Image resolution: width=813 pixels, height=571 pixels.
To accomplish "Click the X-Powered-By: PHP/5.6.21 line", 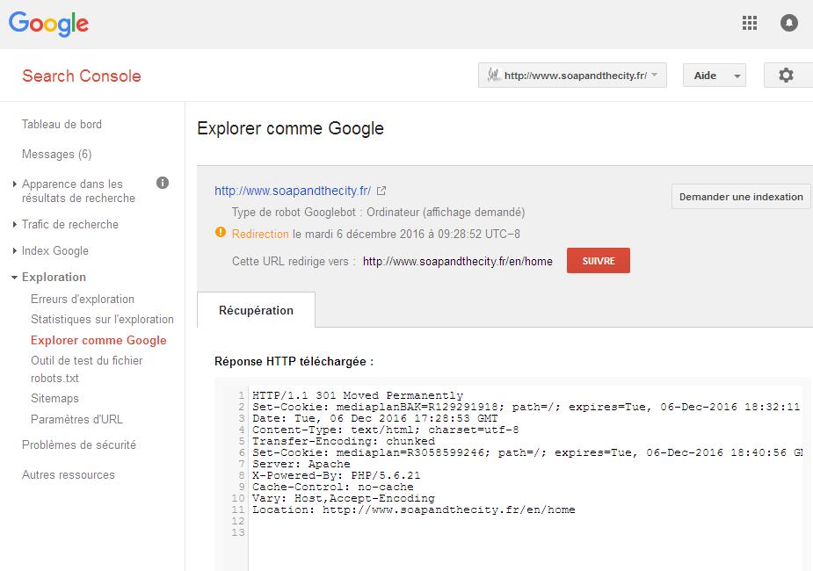I will [336, 475].
